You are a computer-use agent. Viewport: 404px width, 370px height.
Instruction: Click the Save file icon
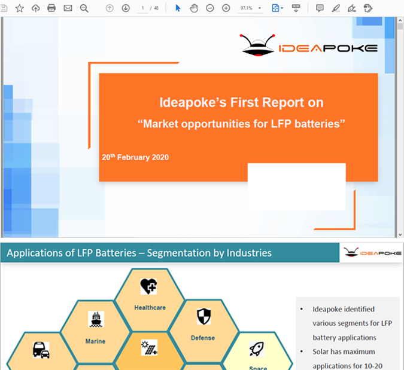click(x=4, y=8)
